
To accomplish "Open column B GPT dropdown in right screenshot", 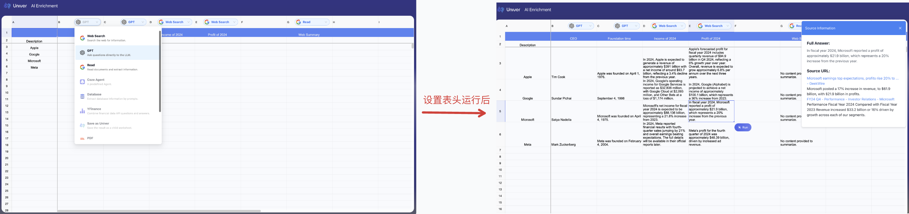I will pos(581,26).
